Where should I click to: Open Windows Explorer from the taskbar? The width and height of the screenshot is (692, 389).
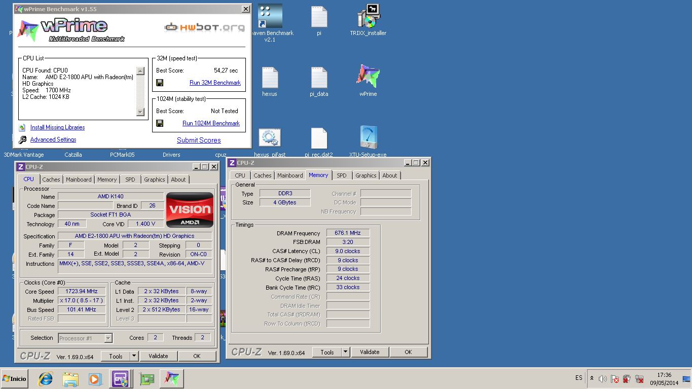[70, 379]
